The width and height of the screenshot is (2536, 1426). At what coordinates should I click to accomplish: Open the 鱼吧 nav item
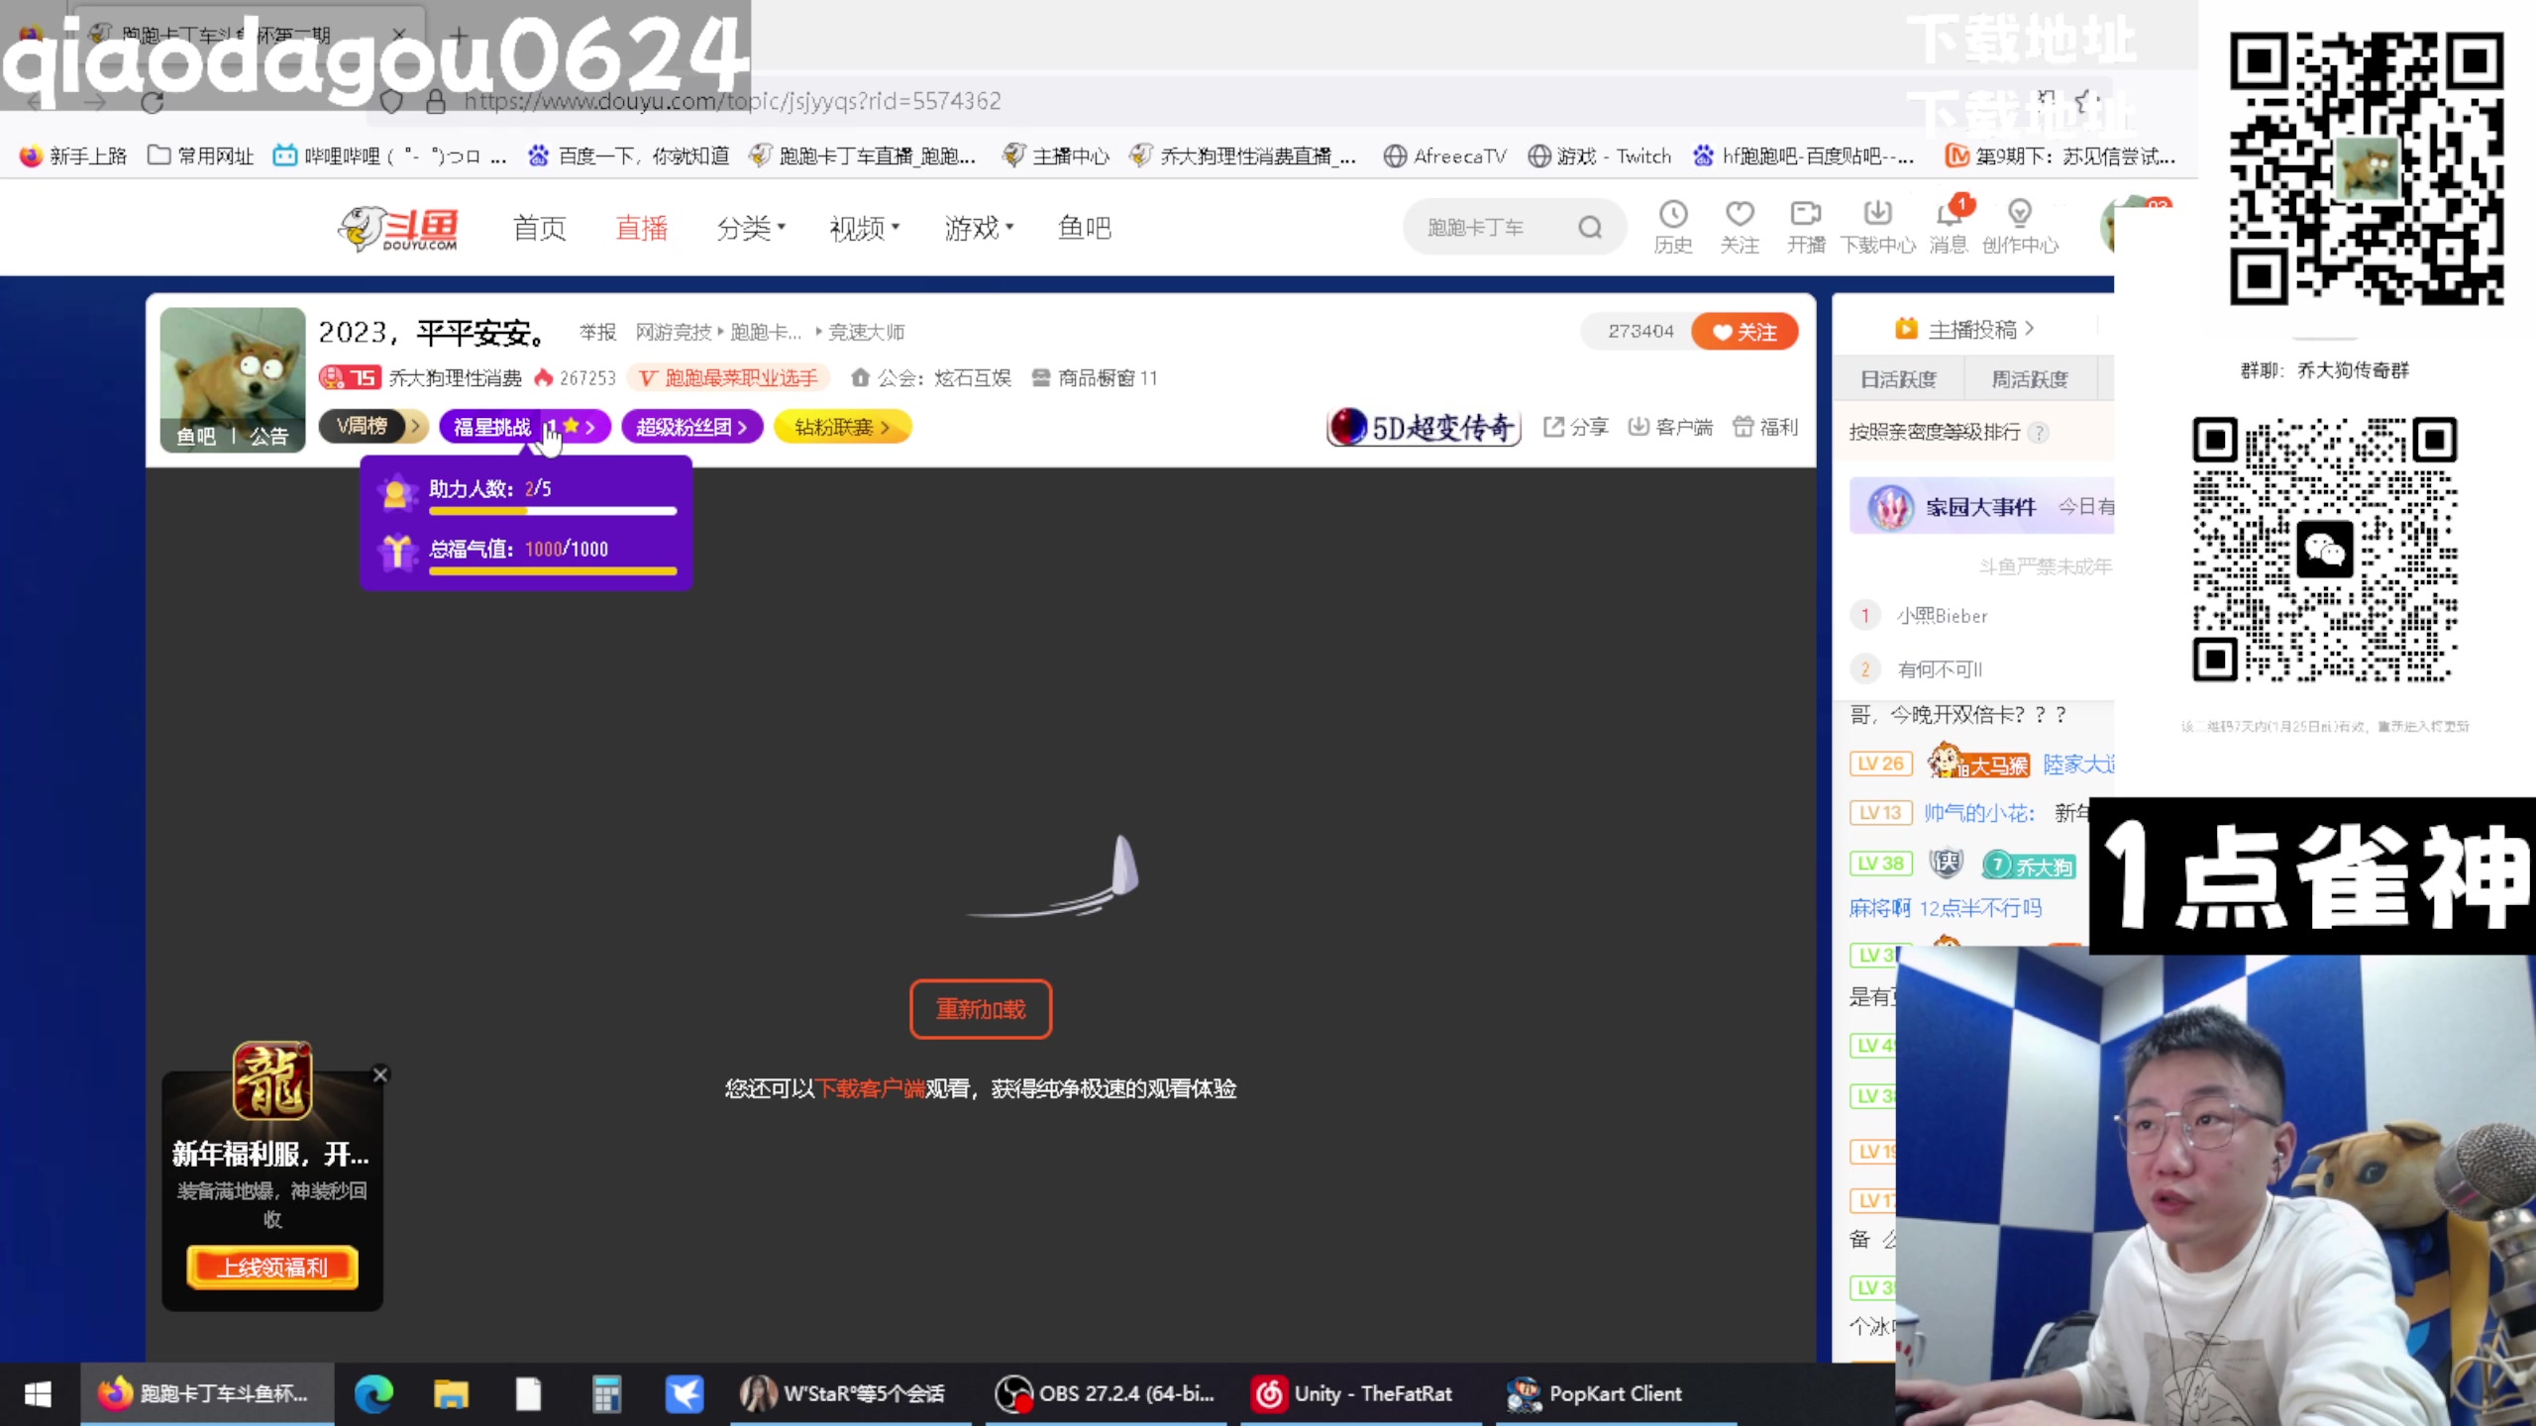1085,229
